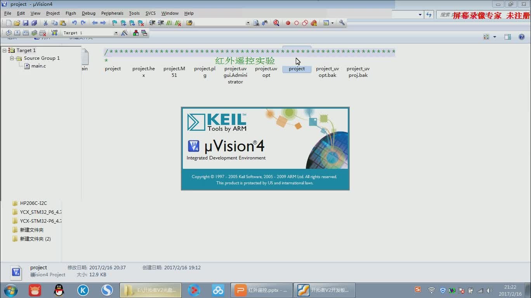Screen dimensions: 531x298
Task: Cut selection using scissors icon
Action: (45, 23)
